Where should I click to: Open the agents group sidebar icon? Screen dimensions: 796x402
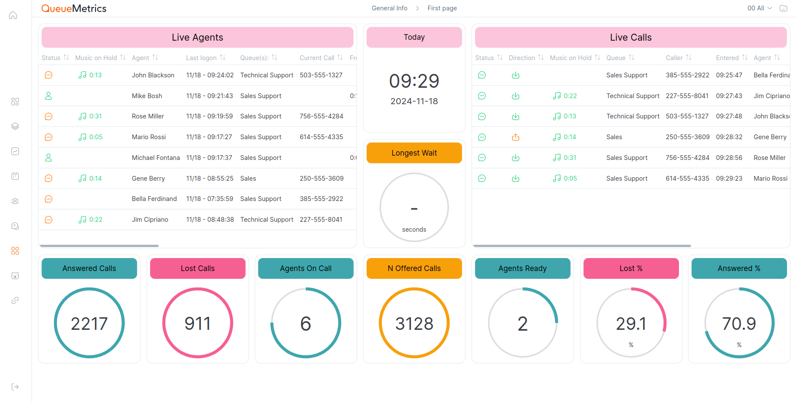point(15,201)
